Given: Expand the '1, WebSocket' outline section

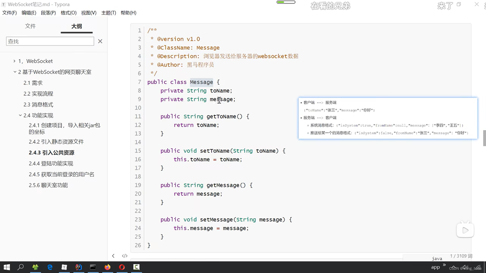Looking at the screenshot, I should point(14,61).
